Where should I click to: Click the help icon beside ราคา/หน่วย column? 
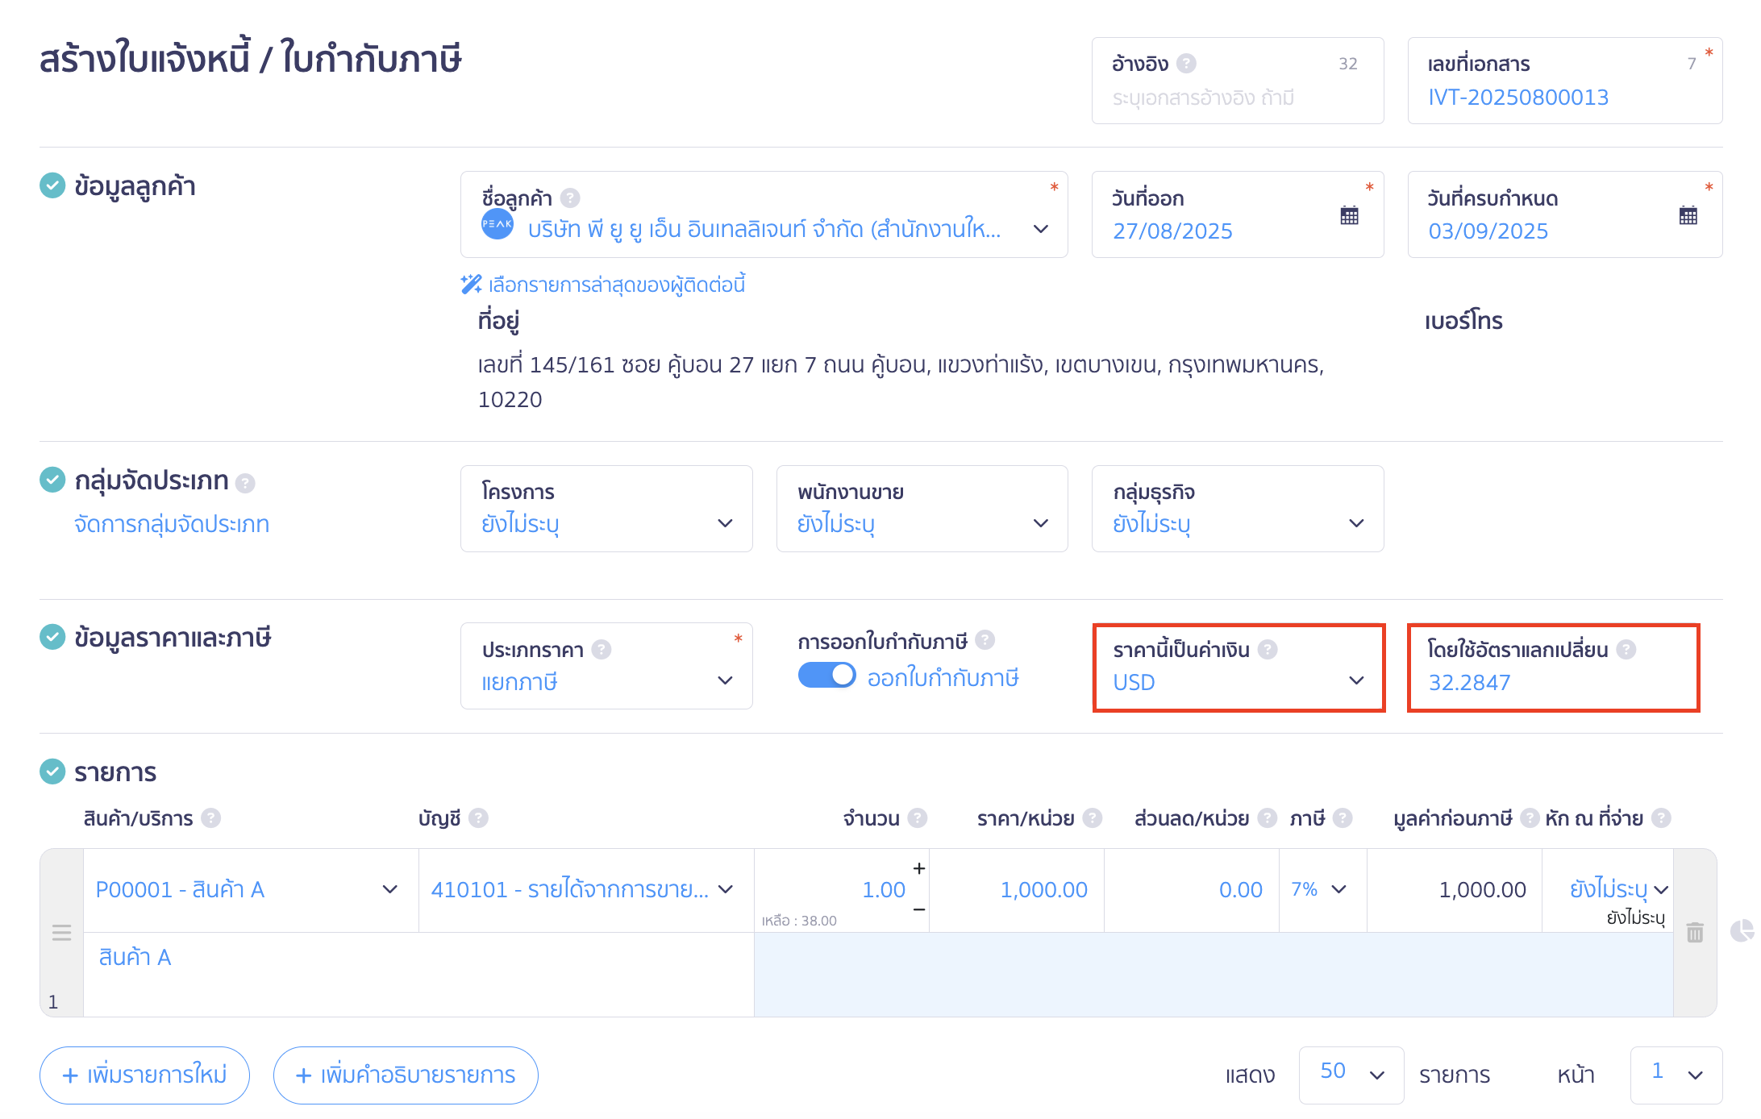pyautogui.click(x=1093, y=818)
